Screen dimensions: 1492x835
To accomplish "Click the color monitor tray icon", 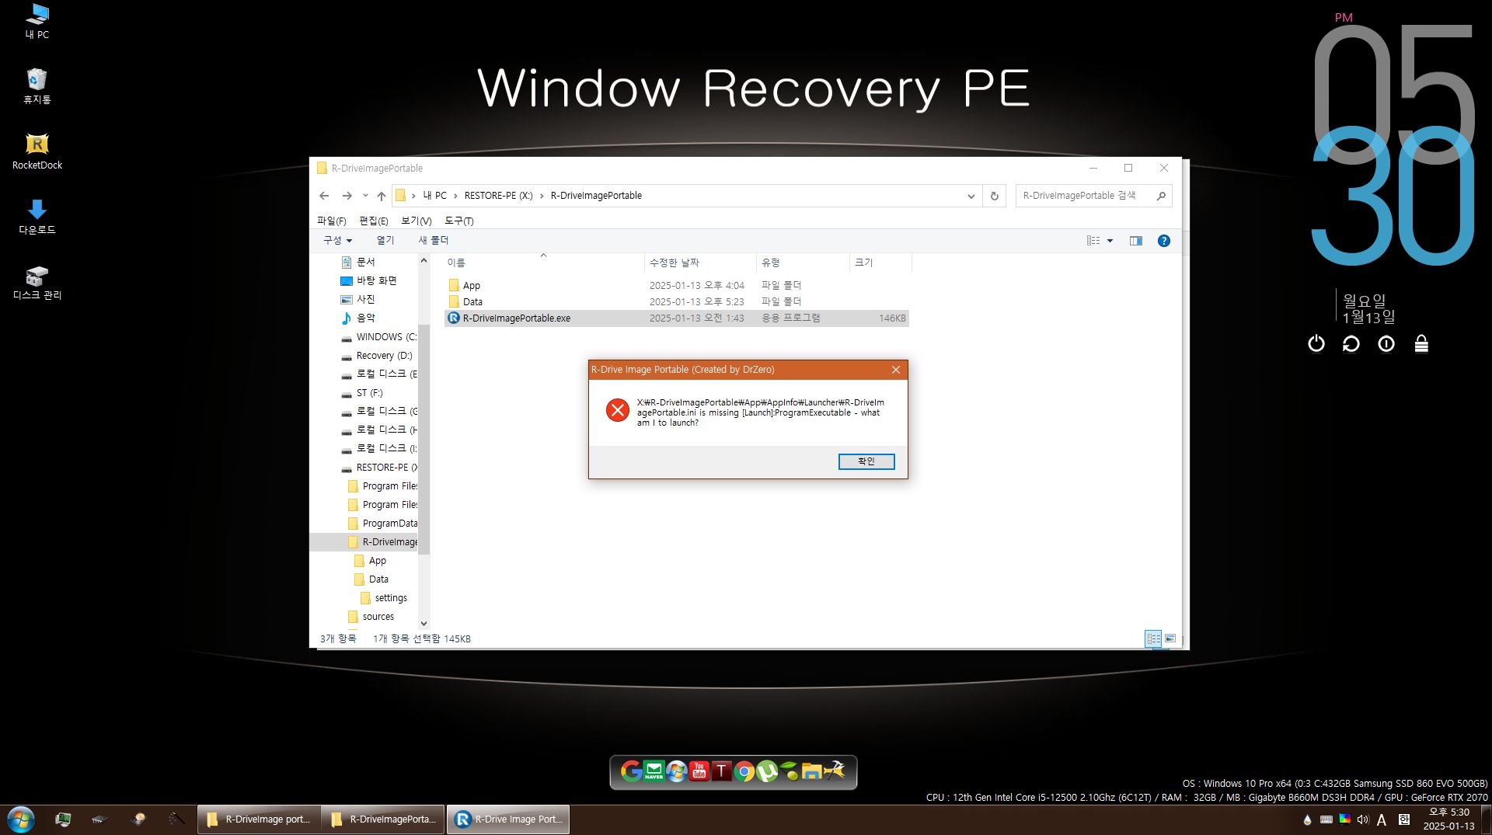I will coord(1344,819).
